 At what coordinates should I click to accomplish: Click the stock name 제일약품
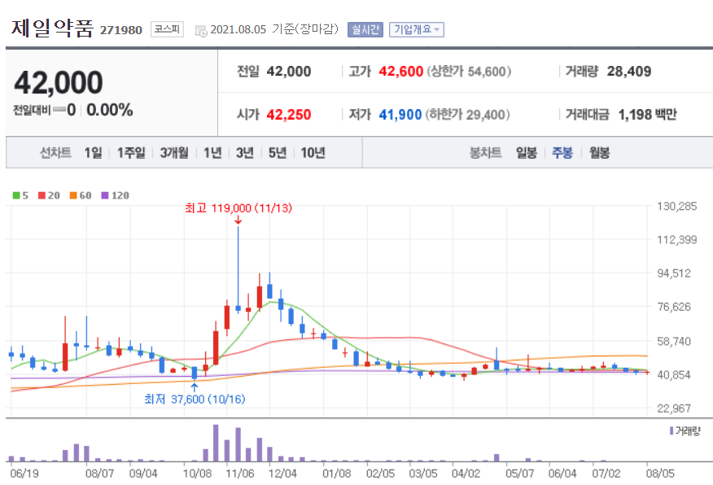(52, 28)
